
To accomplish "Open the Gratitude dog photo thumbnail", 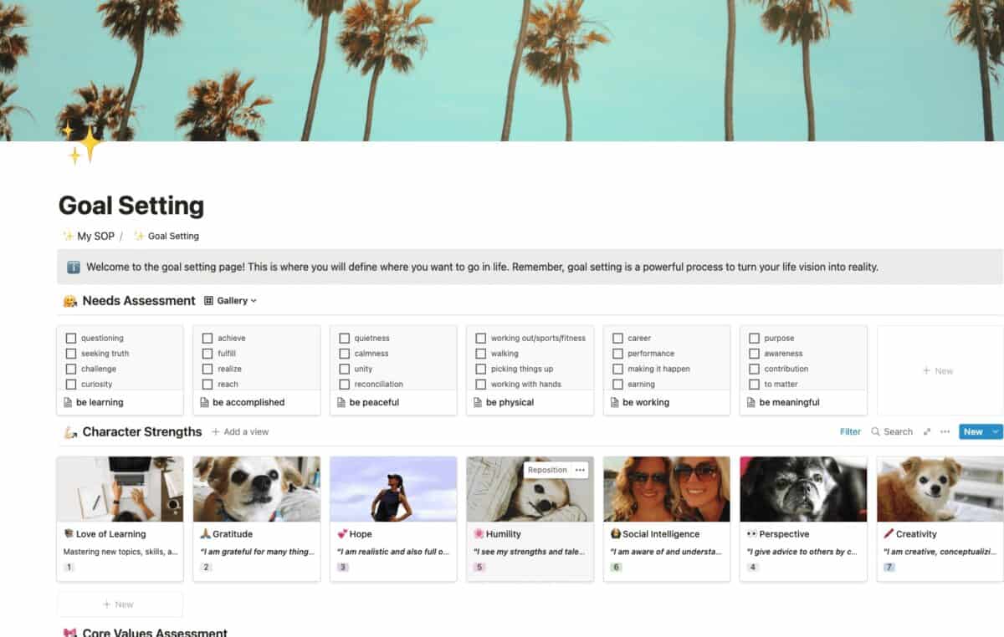I will (x=257, y=489).
